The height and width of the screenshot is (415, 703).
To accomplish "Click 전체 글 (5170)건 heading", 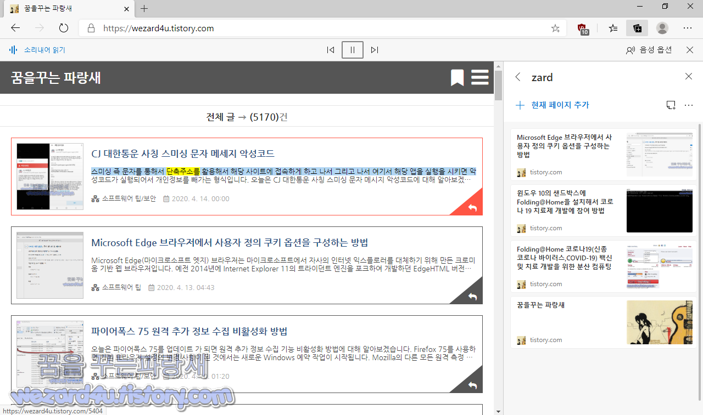I will [247, 117].
